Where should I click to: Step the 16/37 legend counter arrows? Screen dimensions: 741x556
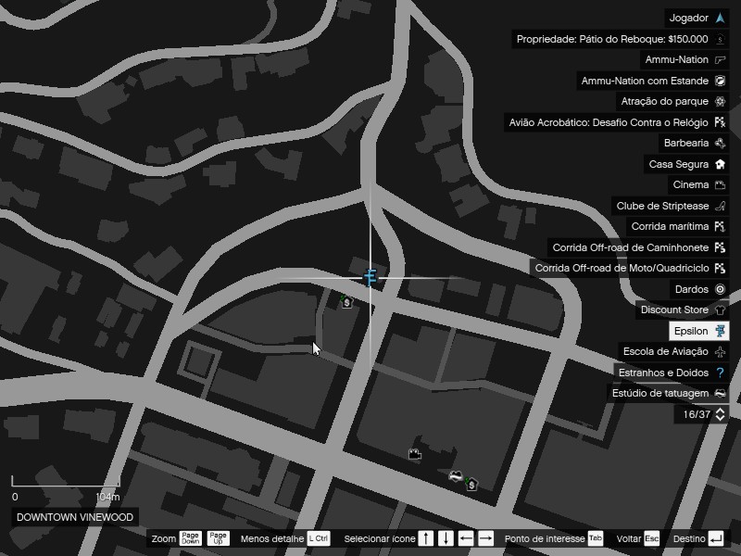[721, 414]
